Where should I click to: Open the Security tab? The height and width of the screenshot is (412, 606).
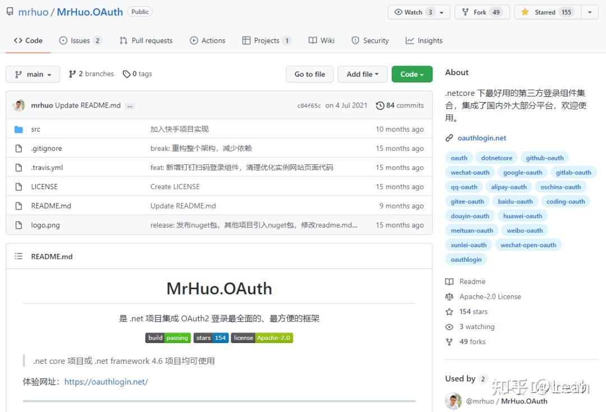370,40
